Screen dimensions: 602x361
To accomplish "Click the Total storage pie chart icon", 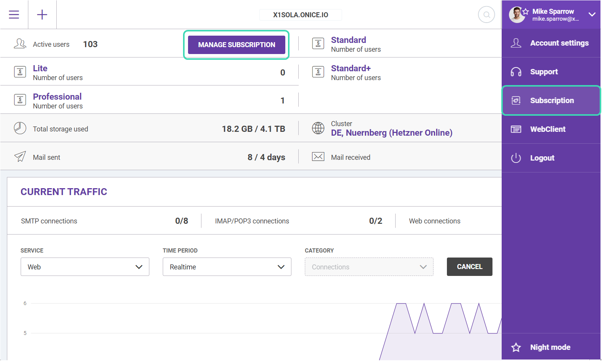I will click(20, 128).
